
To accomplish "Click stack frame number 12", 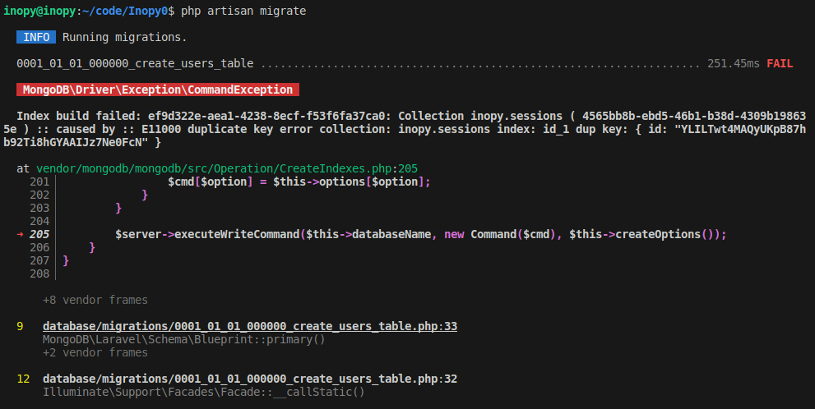I will 23,379.
